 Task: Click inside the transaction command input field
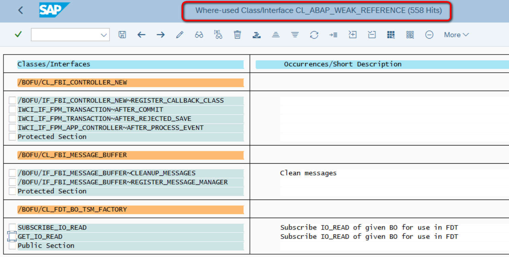[x=66, y=35]
